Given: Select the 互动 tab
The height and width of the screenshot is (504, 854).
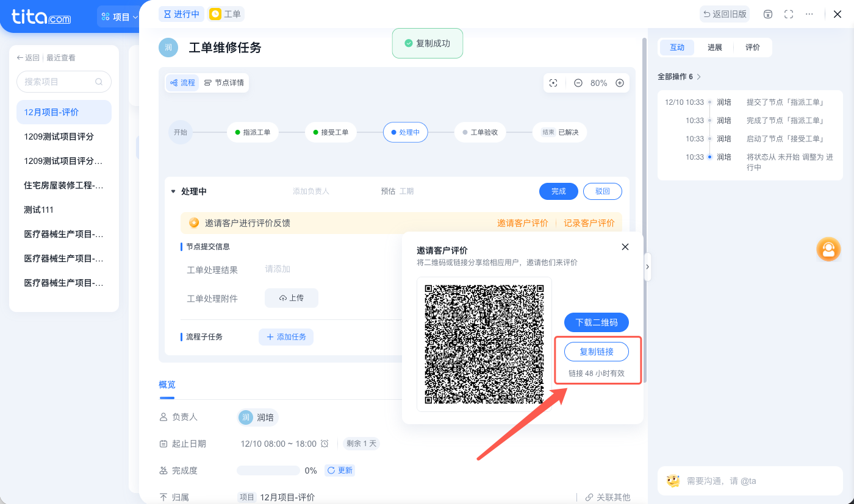Looking at the screenshot, I should pyautogui.click(x=677, y=48).
